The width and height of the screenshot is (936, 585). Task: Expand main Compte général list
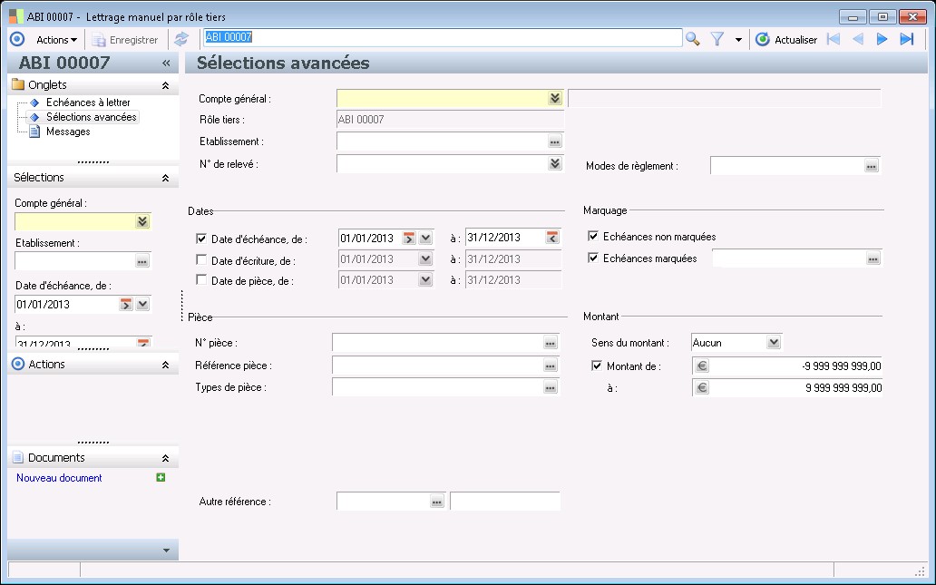point(555,98)
